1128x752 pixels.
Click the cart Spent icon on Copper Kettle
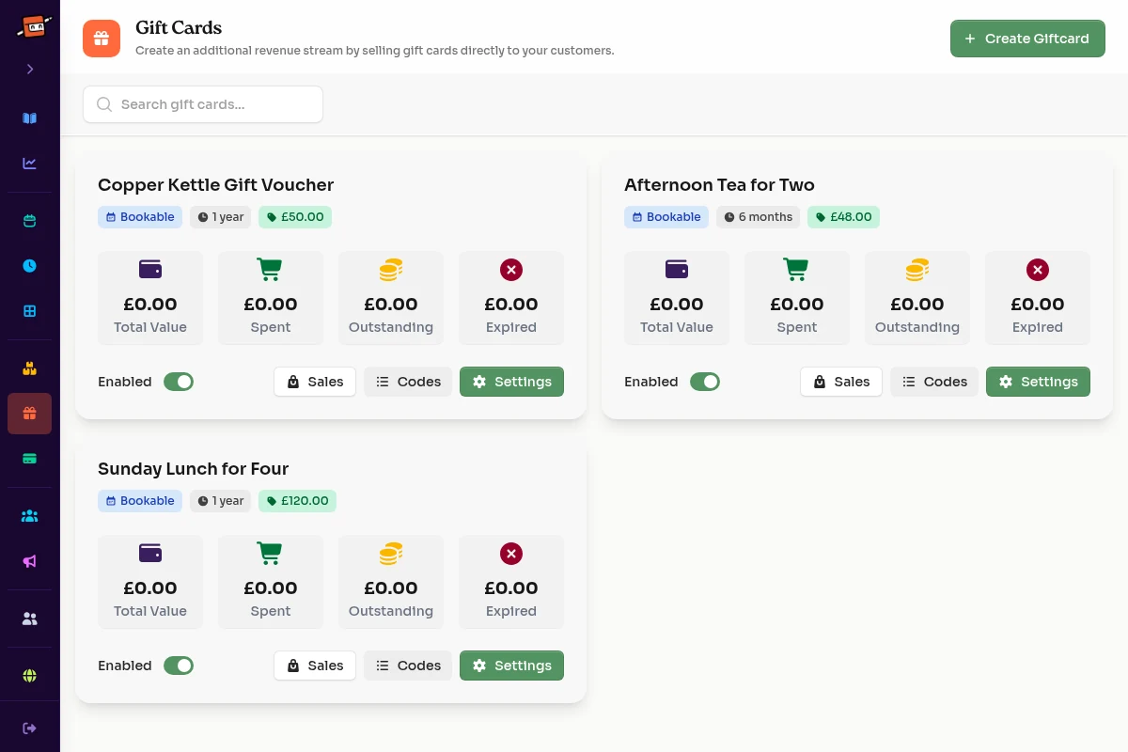pos(271,270)
